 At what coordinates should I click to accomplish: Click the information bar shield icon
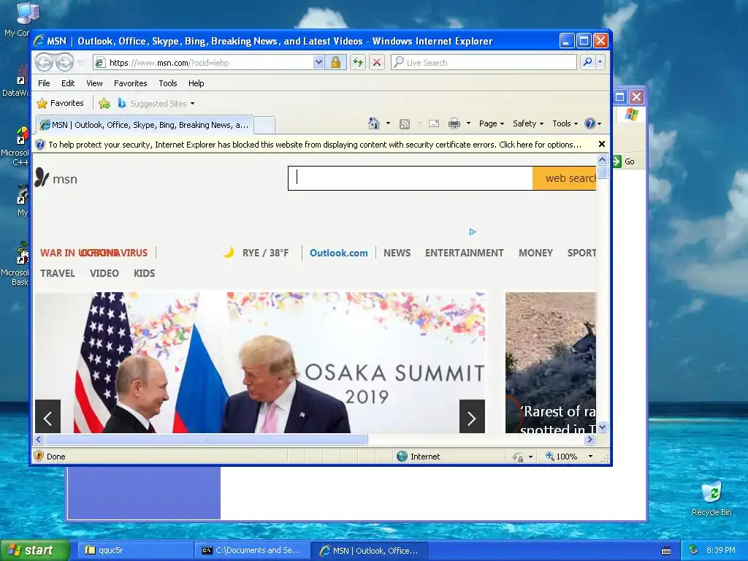pos(41,145)
